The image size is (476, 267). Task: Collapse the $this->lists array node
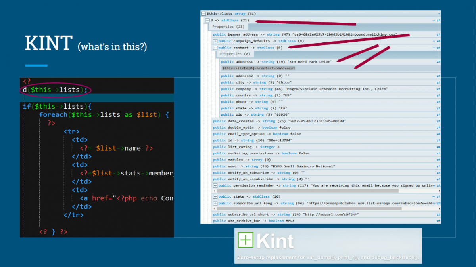coord(204,13)
